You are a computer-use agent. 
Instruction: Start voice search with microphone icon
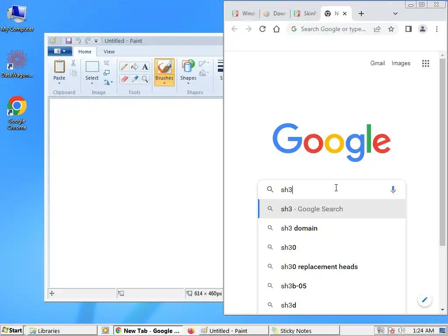(x=393, y=189)
